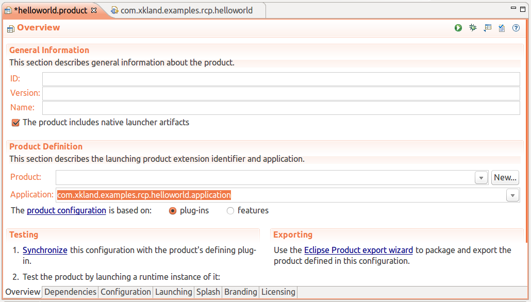
Task: Switch to the com.xkland.examples.rcp.helloworld editor tab
Action: pyautogui.click(x=186, y=10)
